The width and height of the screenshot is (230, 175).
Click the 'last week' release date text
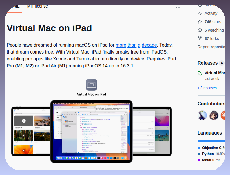click(212, 79)
